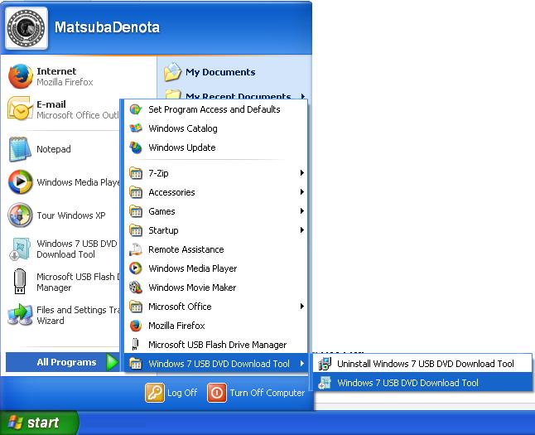Click the Remote Assistance icon
This screenshot has width=535, height=435.
pos(136,249)
